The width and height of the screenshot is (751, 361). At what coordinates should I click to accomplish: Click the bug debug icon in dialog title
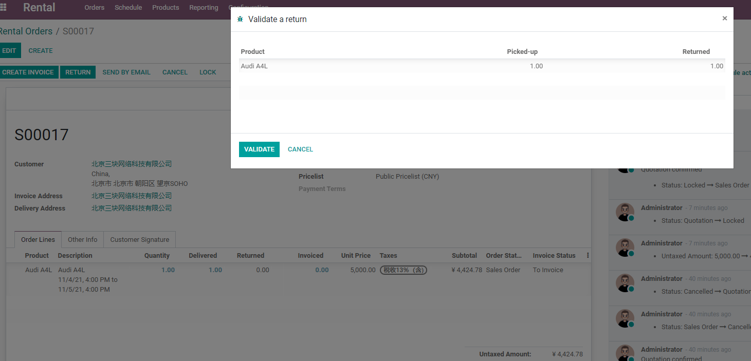pyautogui.click(x=240, y=19)
